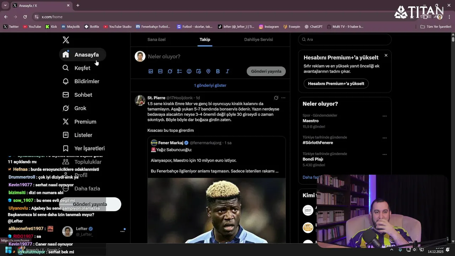Click the Ara search field

point(345,39)
